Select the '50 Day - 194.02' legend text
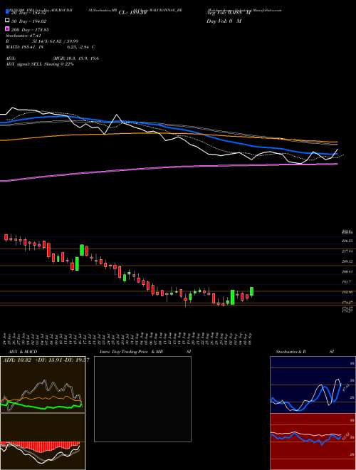This screenshot has height=470, width=356. (29, 21)
